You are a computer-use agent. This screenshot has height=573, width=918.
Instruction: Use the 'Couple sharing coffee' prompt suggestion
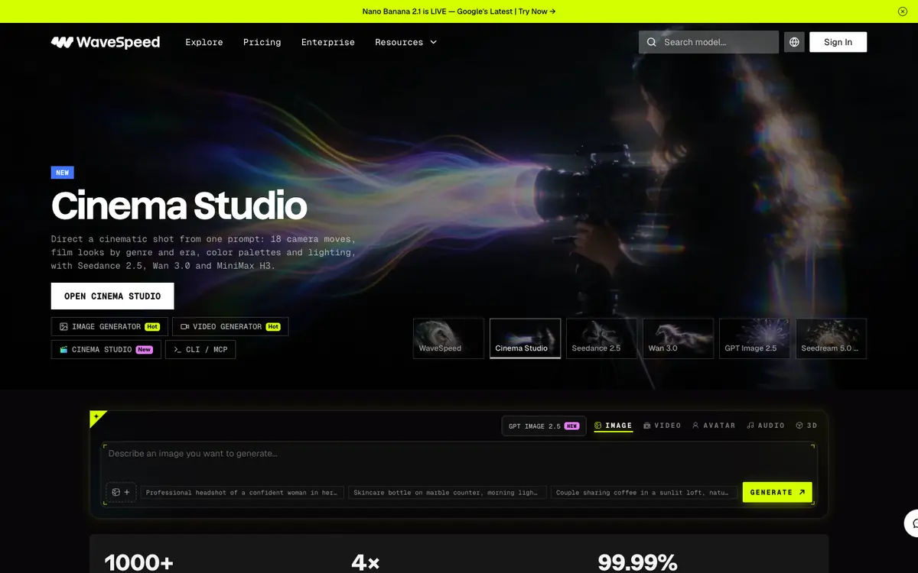644,493
